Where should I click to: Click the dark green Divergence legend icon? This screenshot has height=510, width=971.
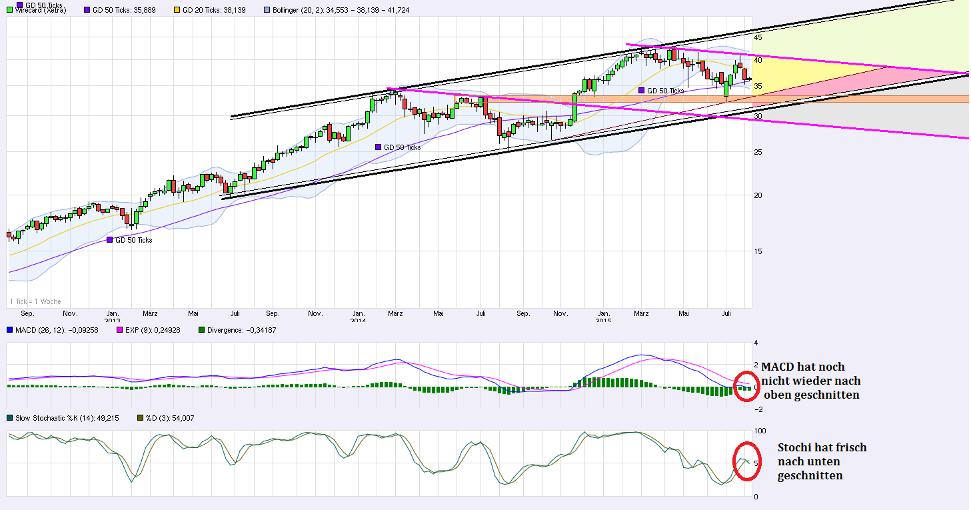(201, 330)
